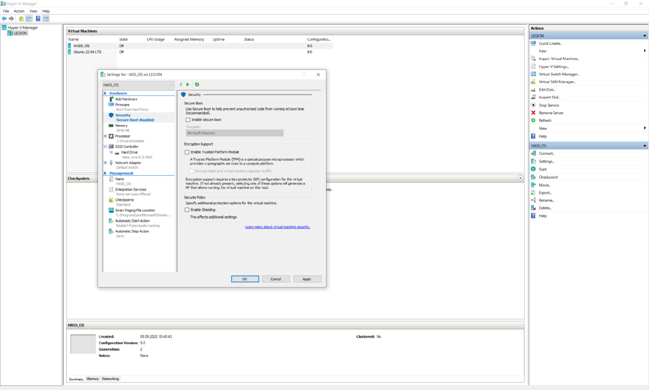Open the Action menu
Screen dimensions: 649x390
pyautogui.click(x=19, y=11)
